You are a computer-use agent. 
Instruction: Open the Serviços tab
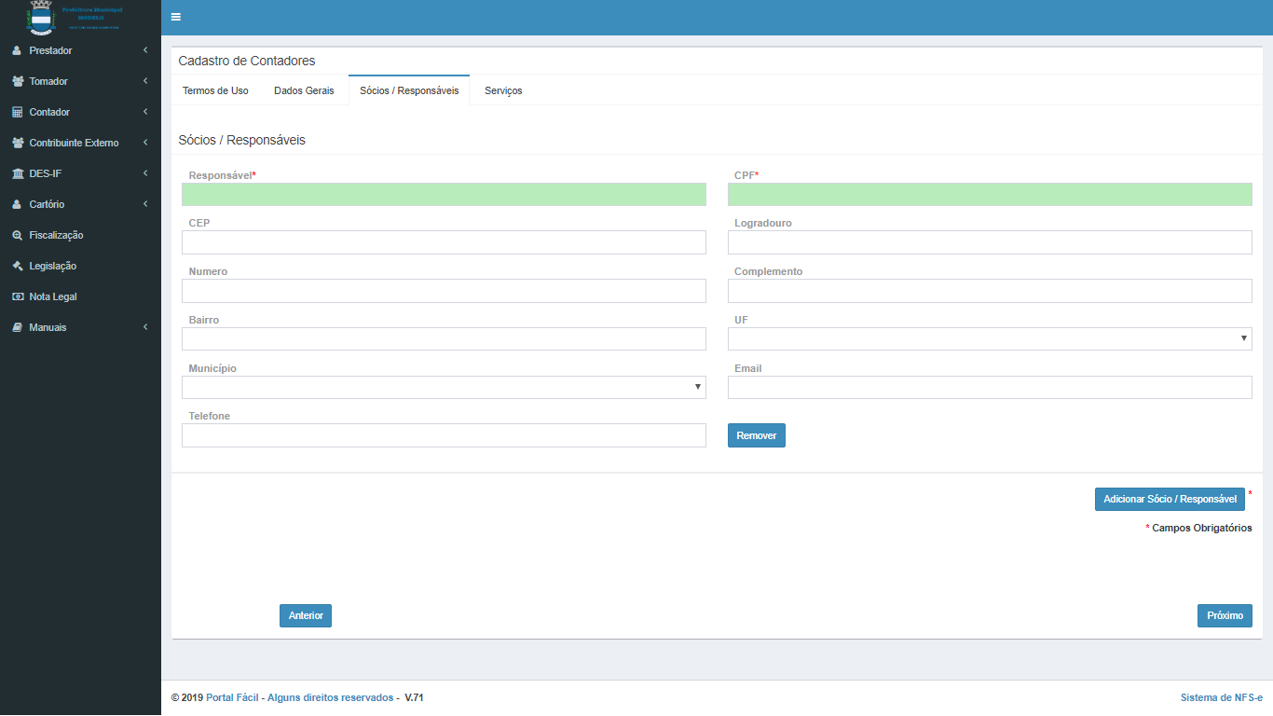pyautogui.click(x=503, y=90)
